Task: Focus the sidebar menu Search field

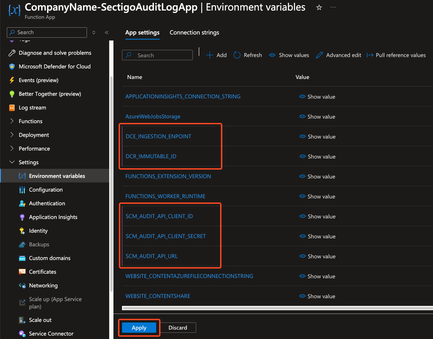Action: [x=47, y=33]
